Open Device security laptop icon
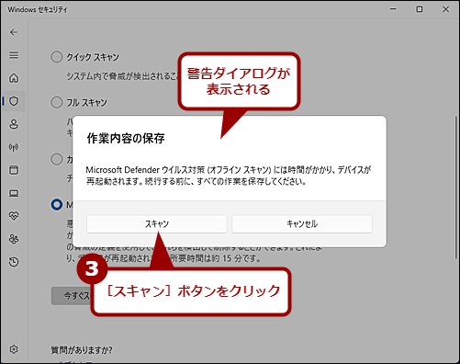 coord(14,193)
